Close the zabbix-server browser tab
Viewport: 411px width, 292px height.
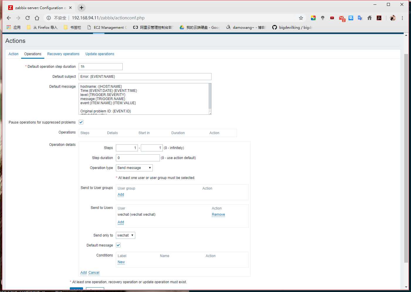70,8
